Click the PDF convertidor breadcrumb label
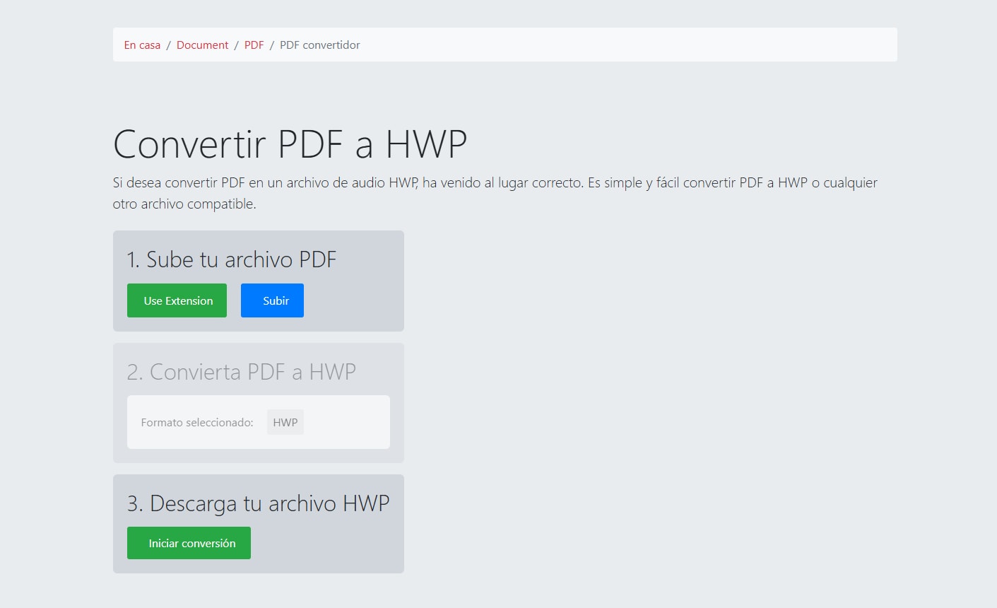The height and width of the screenshot is (608, 997). [319, 45]
